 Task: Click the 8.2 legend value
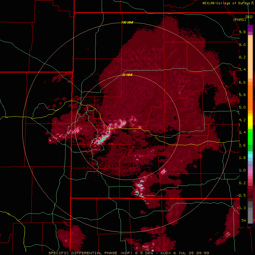[242, 57]
